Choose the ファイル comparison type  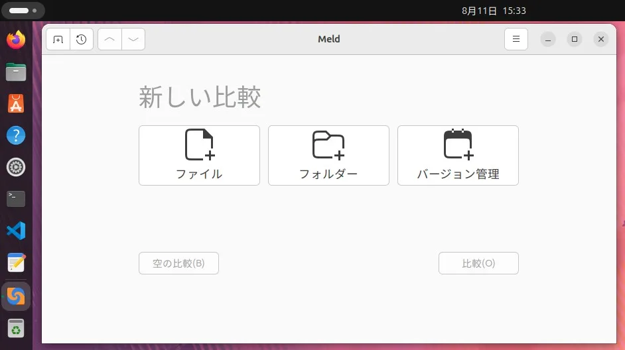point(199,155)
